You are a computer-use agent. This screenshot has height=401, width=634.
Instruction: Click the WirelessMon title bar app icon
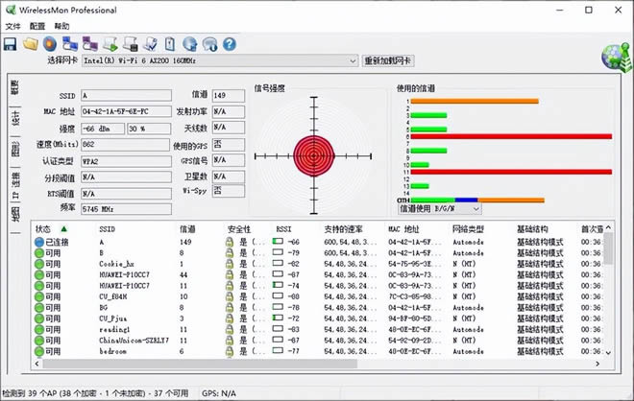[11, 10]
